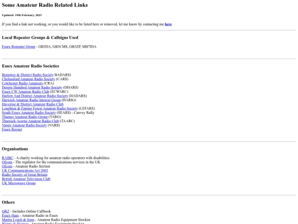Click Thurrock Acorns Amateur Radio Club link
The width and height of the screenshot is (298, 224).
tap(30, 121)
